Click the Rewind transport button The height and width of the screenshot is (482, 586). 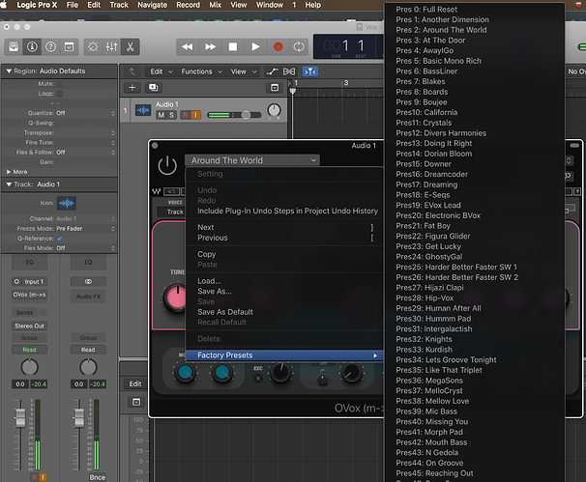(188, 46)
